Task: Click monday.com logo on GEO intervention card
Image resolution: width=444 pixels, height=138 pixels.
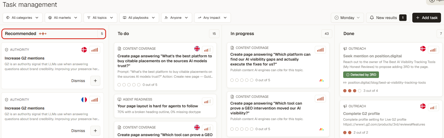Action: tap(322, 129)
